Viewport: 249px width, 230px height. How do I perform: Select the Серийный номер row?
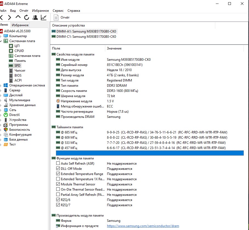[x=150, y=65]
